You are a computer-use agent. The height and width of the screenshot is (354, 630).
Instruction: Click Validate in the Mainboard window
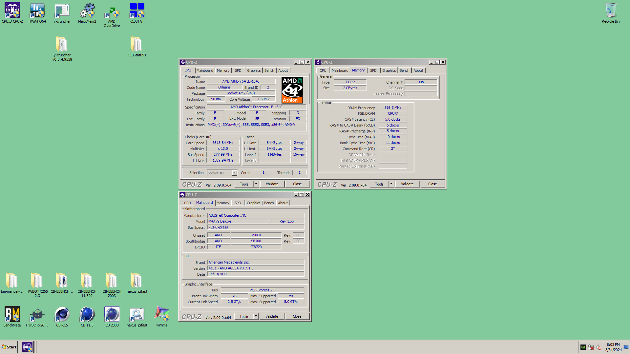click(x=272, y=316)
